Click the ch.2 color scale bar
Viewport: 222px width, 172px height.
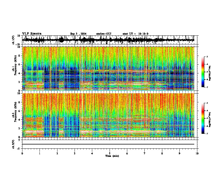pyautogui.click(x=203, y=118)
